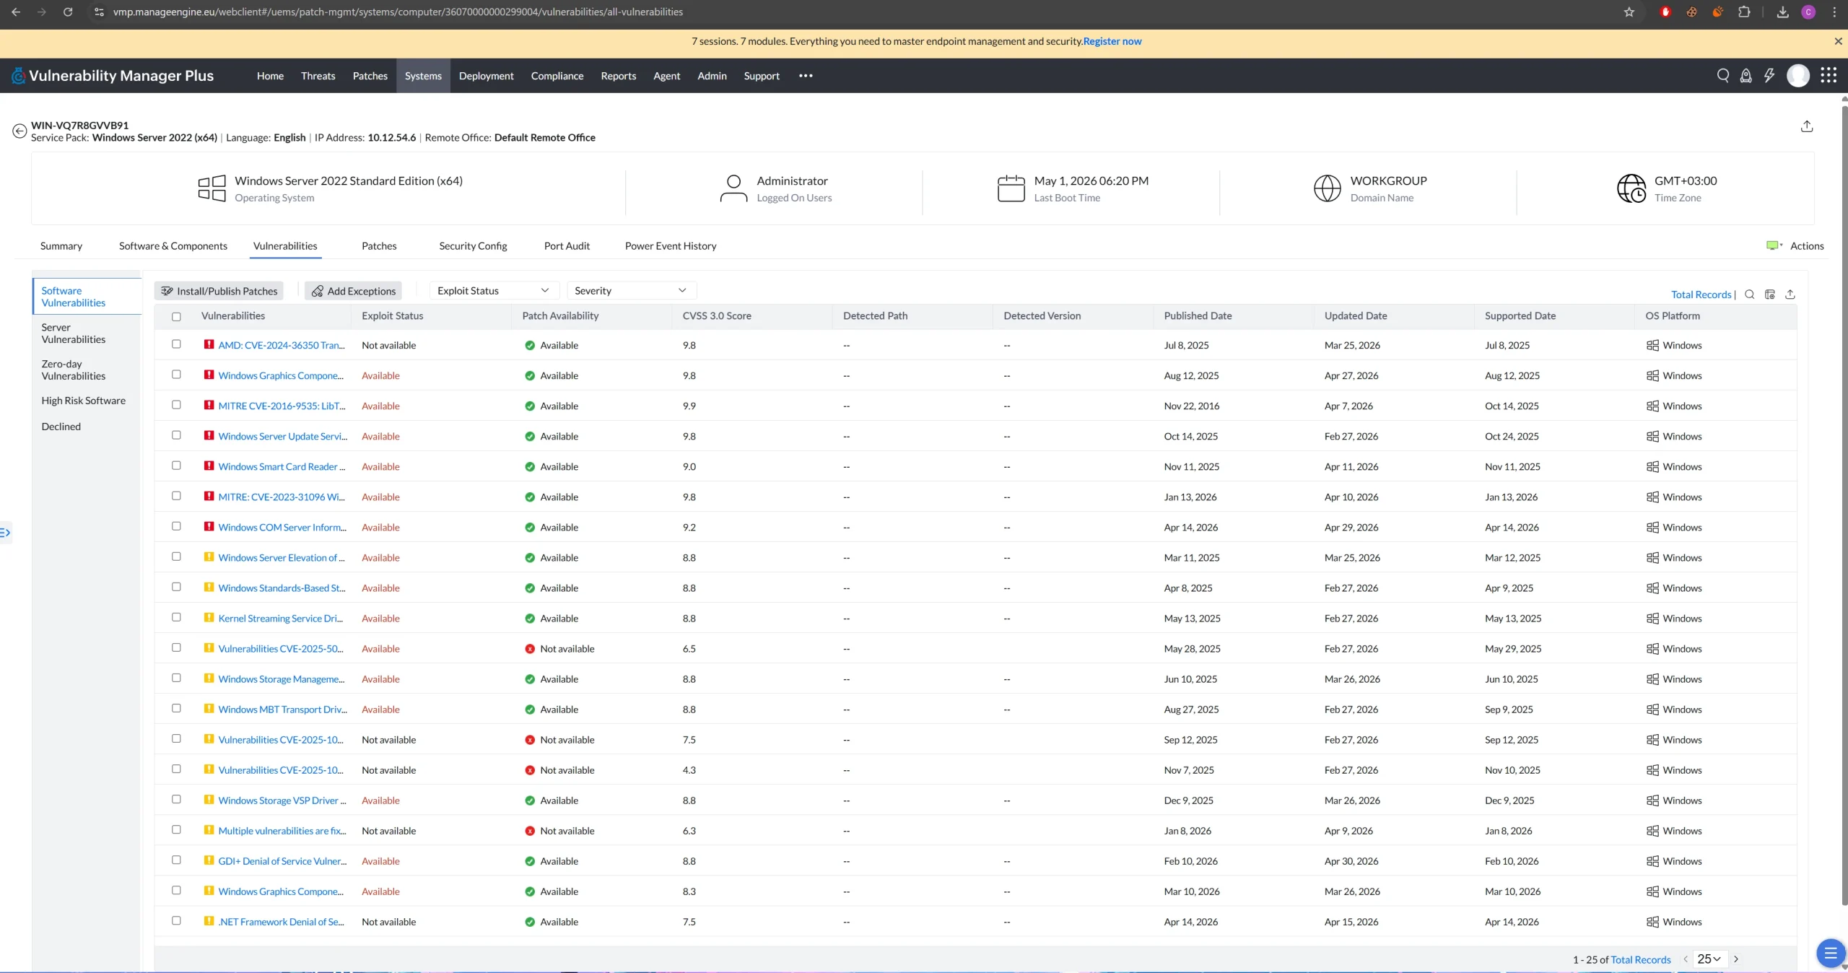Select checkbox for Windows Smart Card Reader row
This screenshot has width=1848, height=973.
pos(176,466)
